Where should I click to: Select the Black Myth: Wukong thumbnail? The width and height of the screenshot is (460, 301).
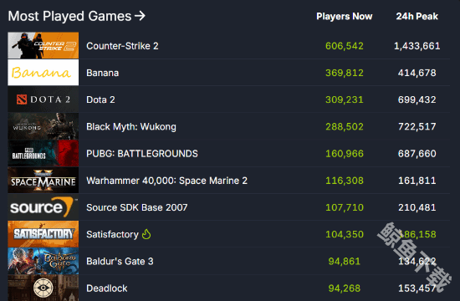[x=43, y=126]
